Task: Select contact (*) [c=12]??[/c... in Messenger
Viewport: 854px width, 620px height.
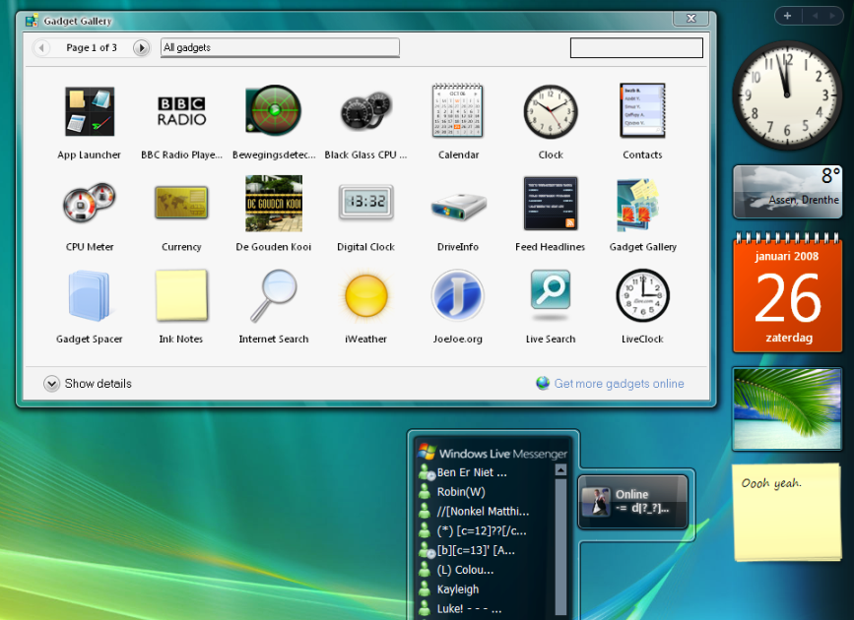Action: click(x=482, y=530)
